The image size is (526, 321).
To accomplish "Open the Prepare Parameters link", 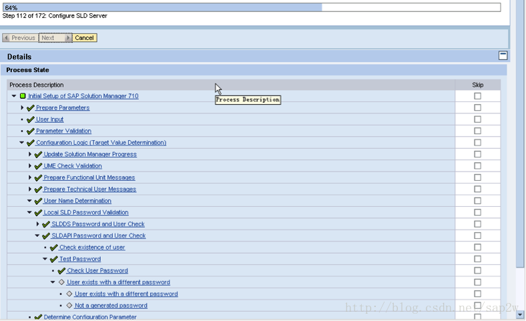I will pyautogui.click(x=63, y=107).
